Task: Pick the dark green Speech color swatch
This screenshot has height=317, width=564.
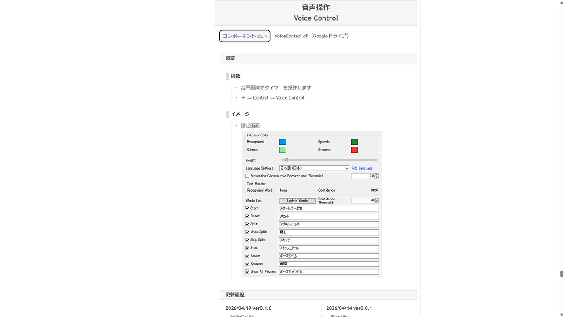Action: coord(354,142)
